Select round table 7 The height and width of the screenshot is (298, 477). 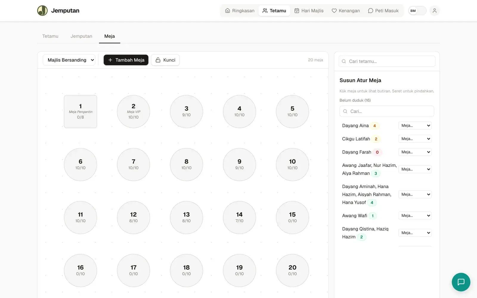coord(134,164)
